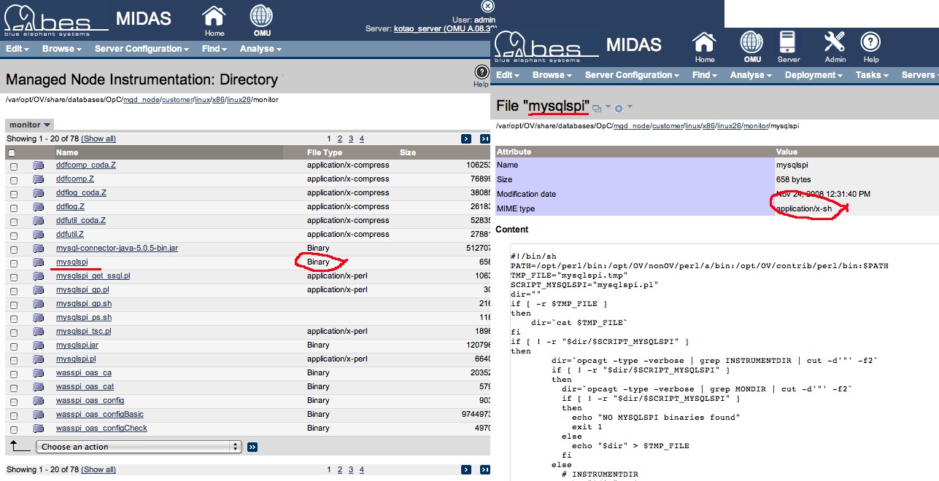This screenshot has height=481, width=939.
Task: Click file icon next to mysqlspi_gp.sh
Action: pos(38,304)
